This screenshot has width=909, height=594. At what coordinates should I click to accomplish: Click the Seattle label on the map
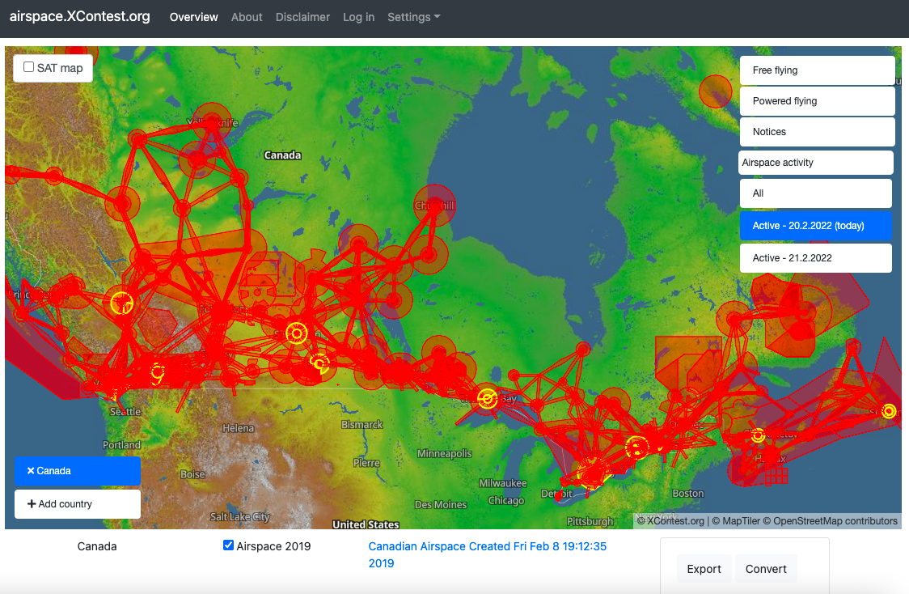coord(125,411)
